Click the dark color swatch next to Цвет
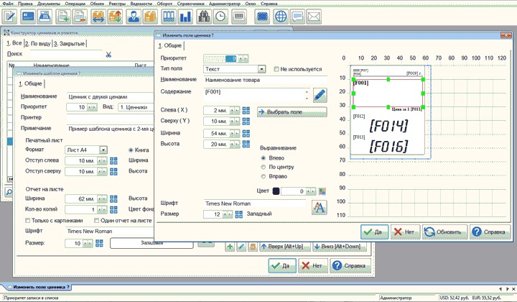 click(x=276, y=191)
